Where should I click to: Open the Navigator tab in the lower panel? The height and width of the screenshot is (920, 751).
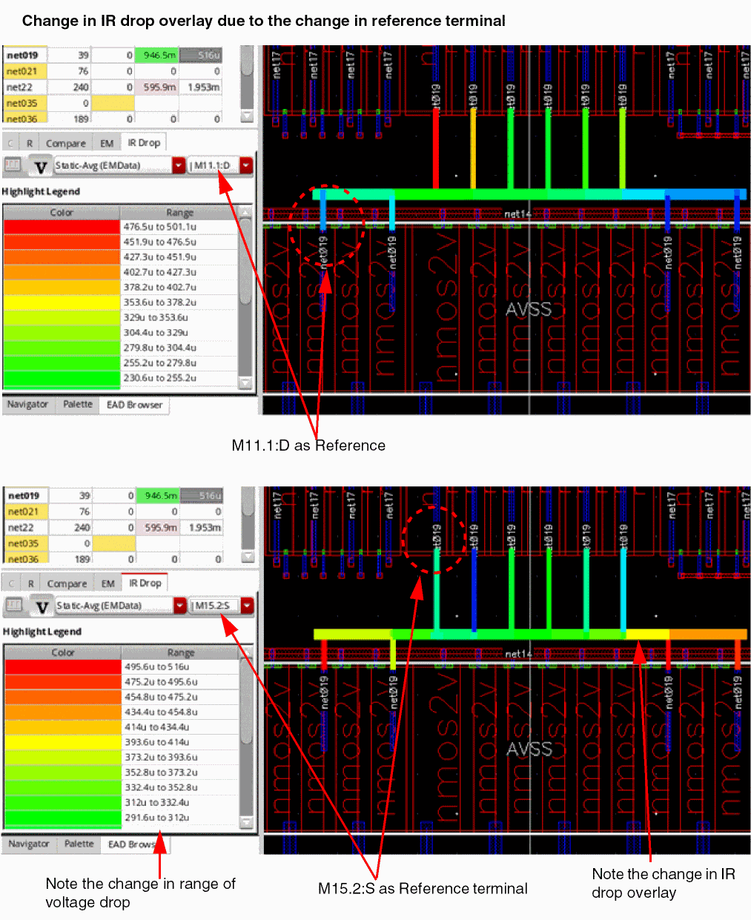point(29,844)
